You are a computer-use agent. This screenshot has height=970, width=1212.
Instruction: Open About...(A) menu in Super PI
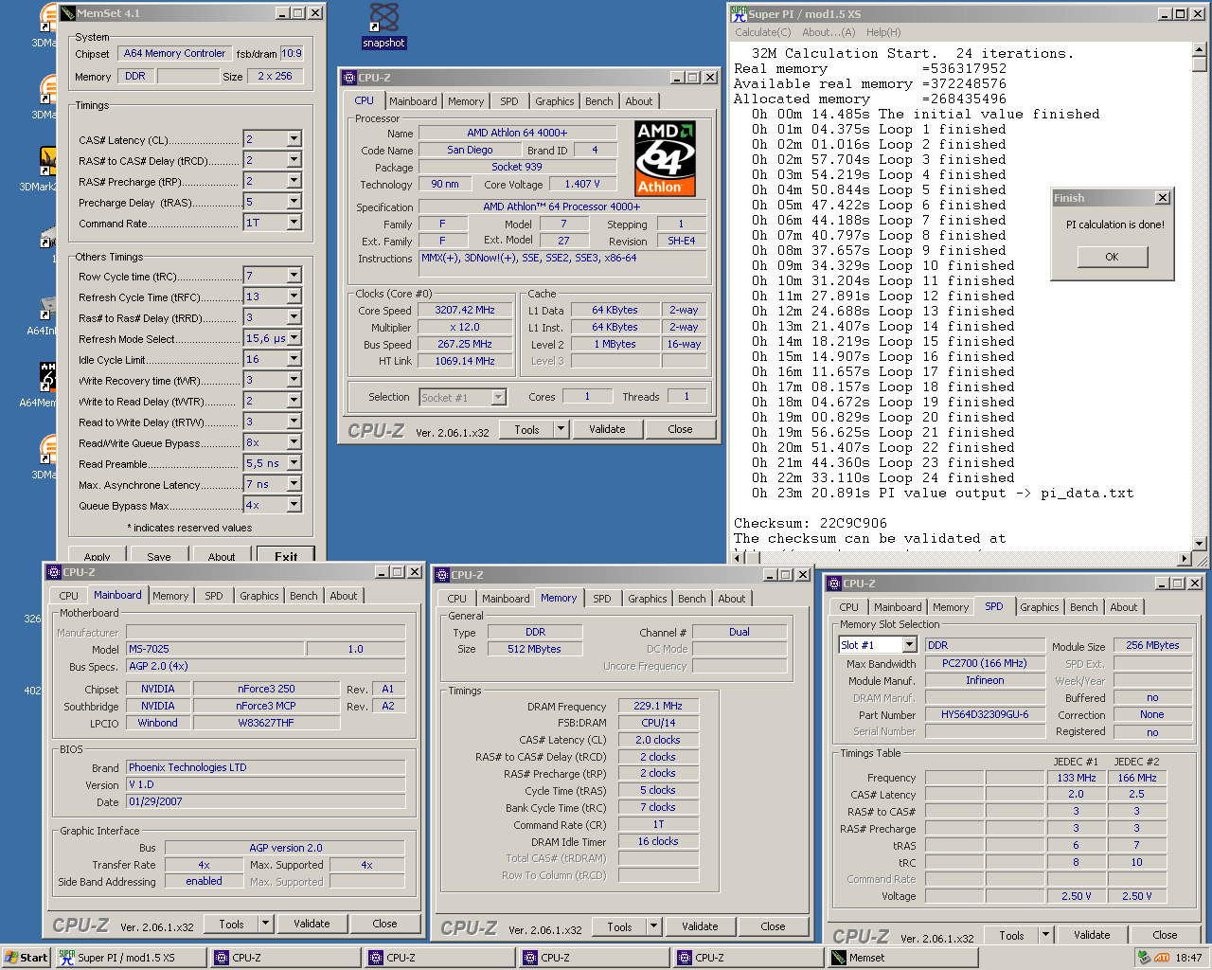[829, 32]
